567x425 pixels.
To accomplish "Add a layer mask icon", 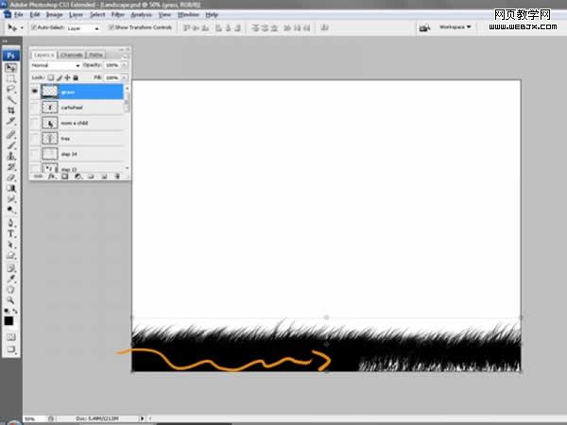I will tap(64, 177).
